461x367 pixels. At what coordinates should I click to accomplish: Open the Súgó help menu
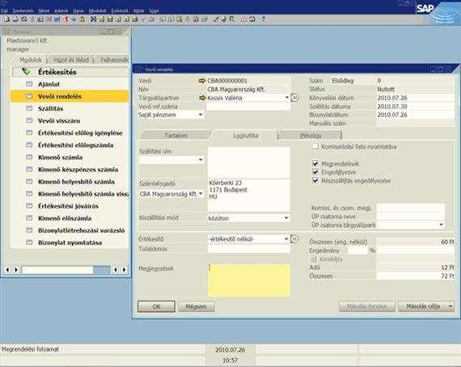point(154,11)
